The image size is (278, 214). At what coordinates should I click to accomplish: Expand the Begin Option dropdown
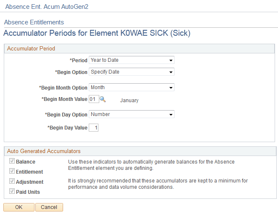click(x=132, y=72)
